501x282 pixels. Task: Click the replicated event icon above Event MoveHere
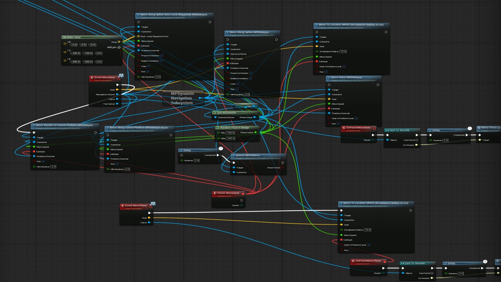[x=121, y=75]
